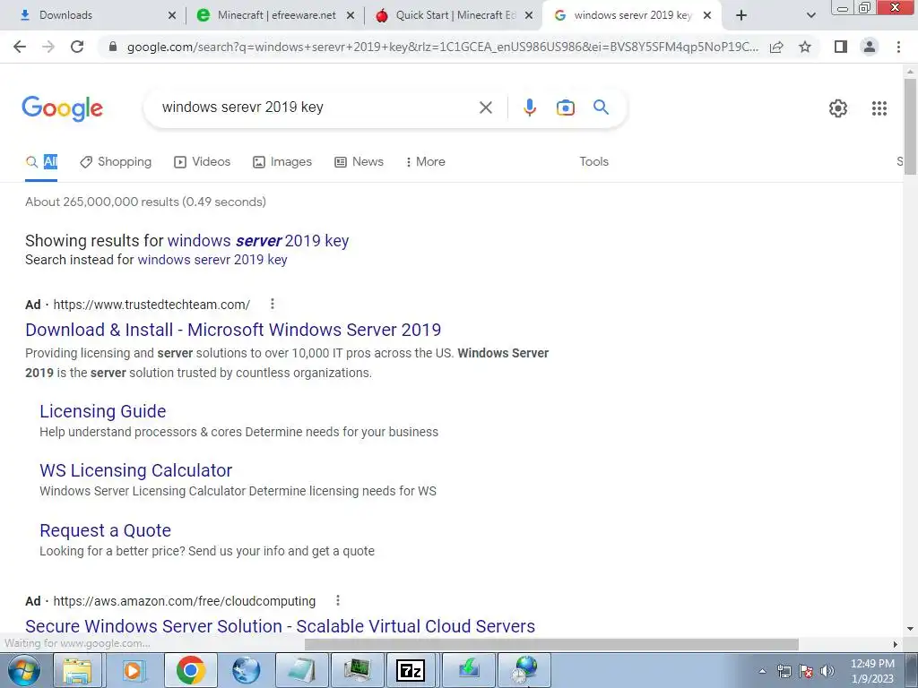
Task: Open 7-Zip from the taskbar
Action: pyautogui.click(x=411, y=670)
